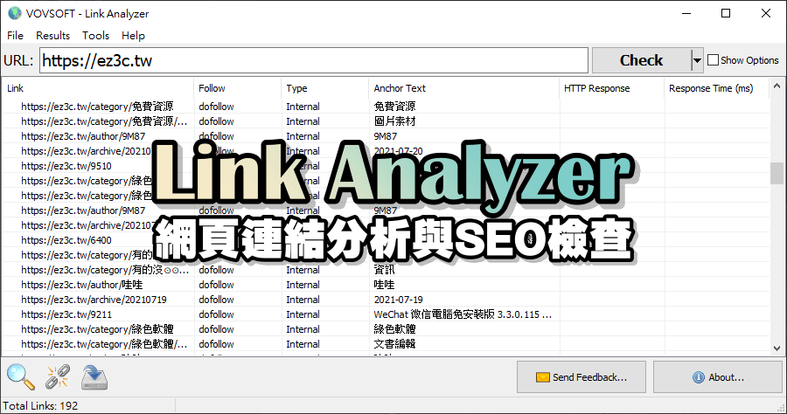The image size is (787, 414).
Task: Click the scroll down arrow of link list
Action: (777, 348)
